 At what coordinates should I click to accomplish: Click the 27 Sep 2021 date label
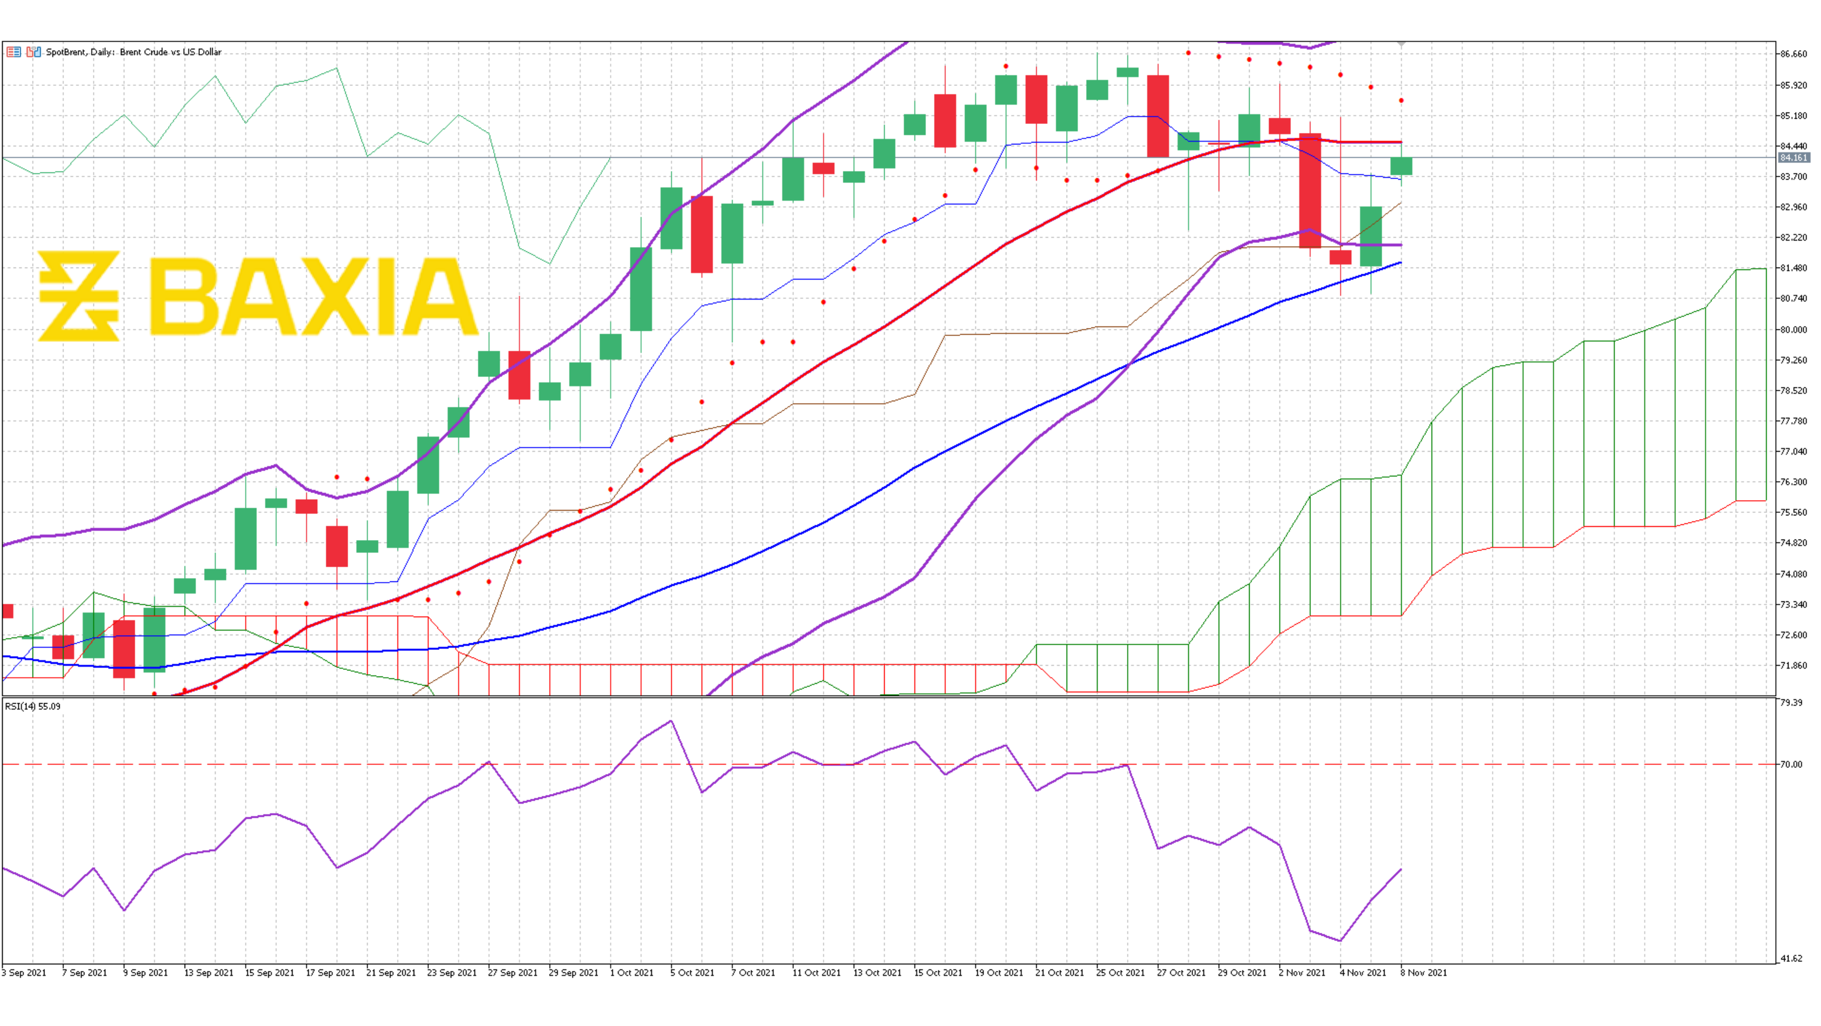[512, 972]
